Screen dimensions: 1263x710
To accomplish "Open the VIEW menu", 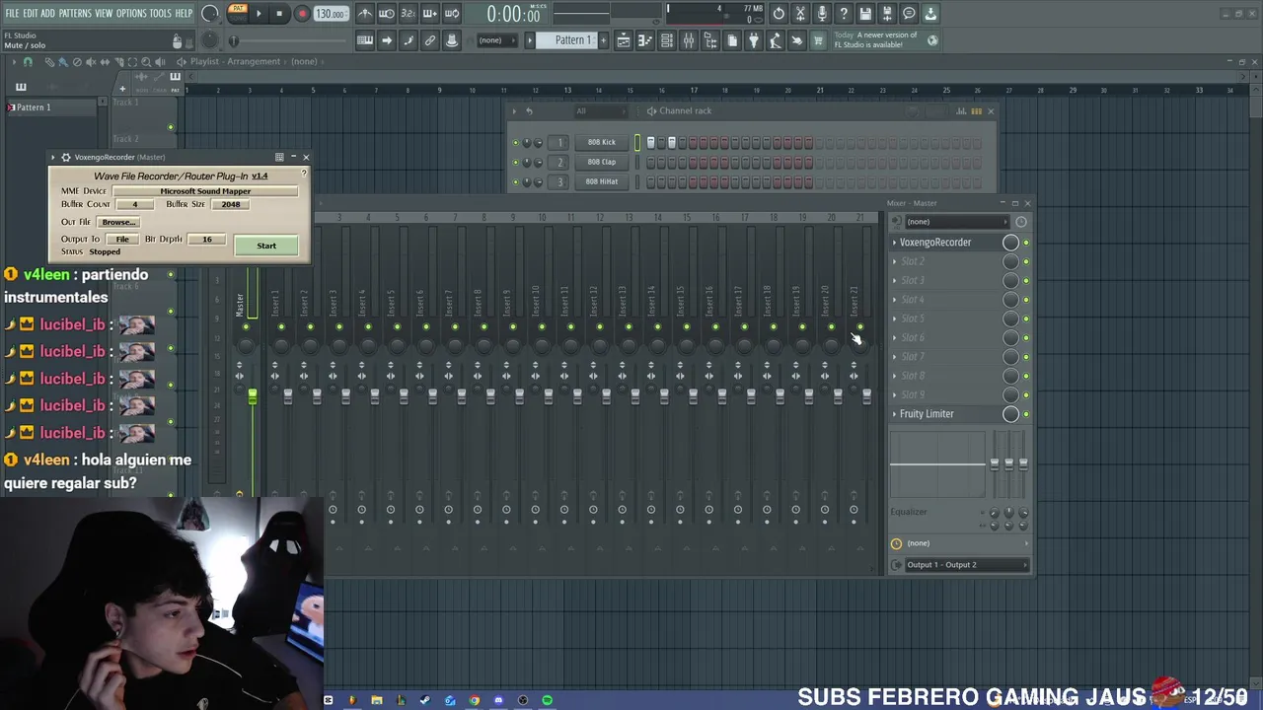I will [104, 14].
